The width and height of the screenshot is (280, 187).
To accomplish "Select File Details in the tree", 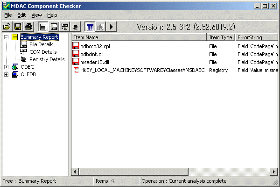I will (x=41, y=44).
